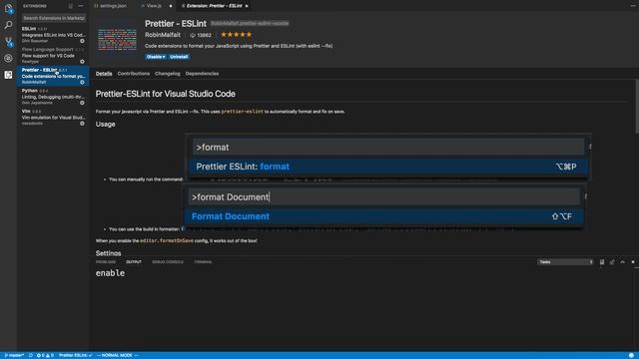Open the Search view in activity bar
The width and height of the screenshot is (639, 359).
tap(8, 25)
